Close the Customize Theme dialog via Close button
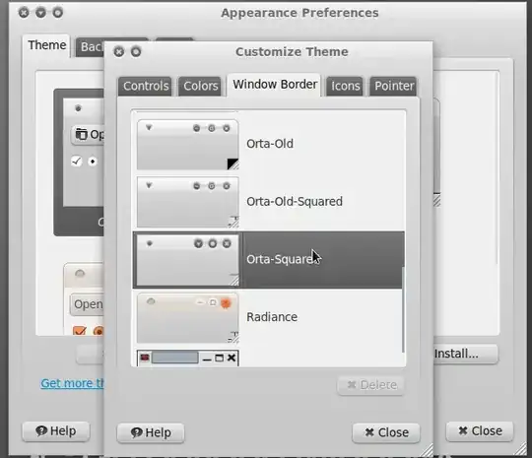532x458 pixels. coord(386,433)
